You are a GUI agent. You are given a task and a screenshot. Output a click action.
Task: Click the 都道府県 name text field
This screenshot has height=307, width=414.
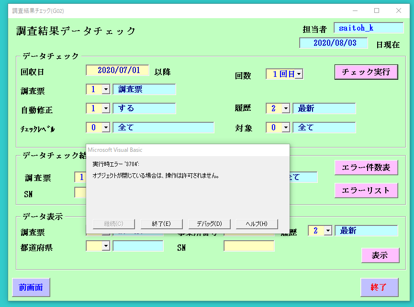point(138,246)
